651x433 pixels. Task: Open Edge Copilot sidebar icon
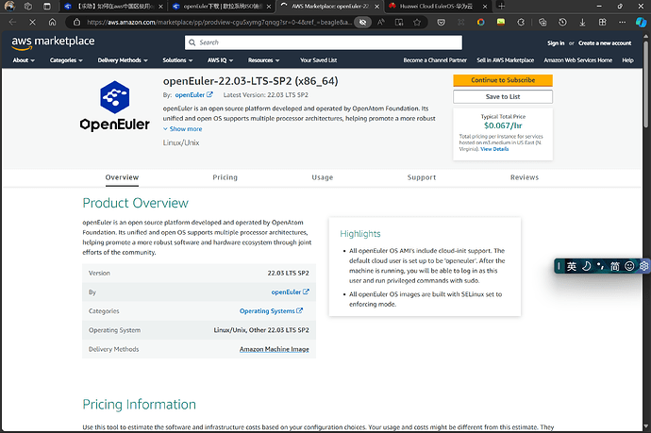pos(639,21)
